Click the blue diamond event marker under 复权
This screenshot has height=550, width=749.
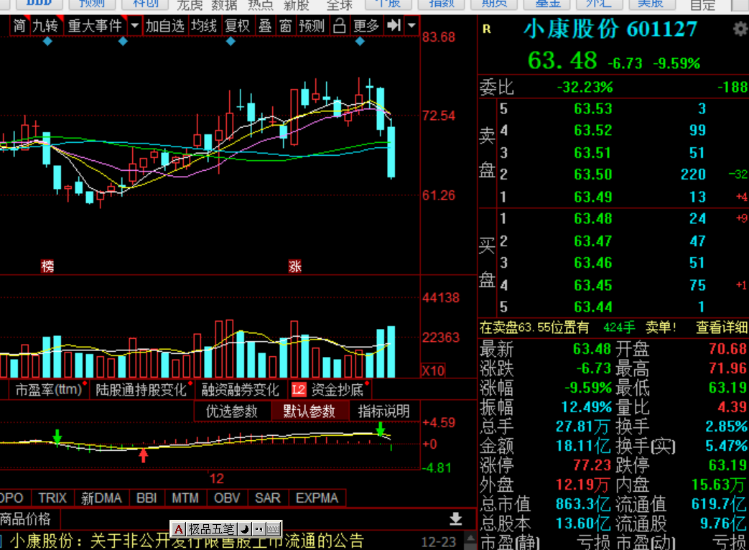pos(231,42)
